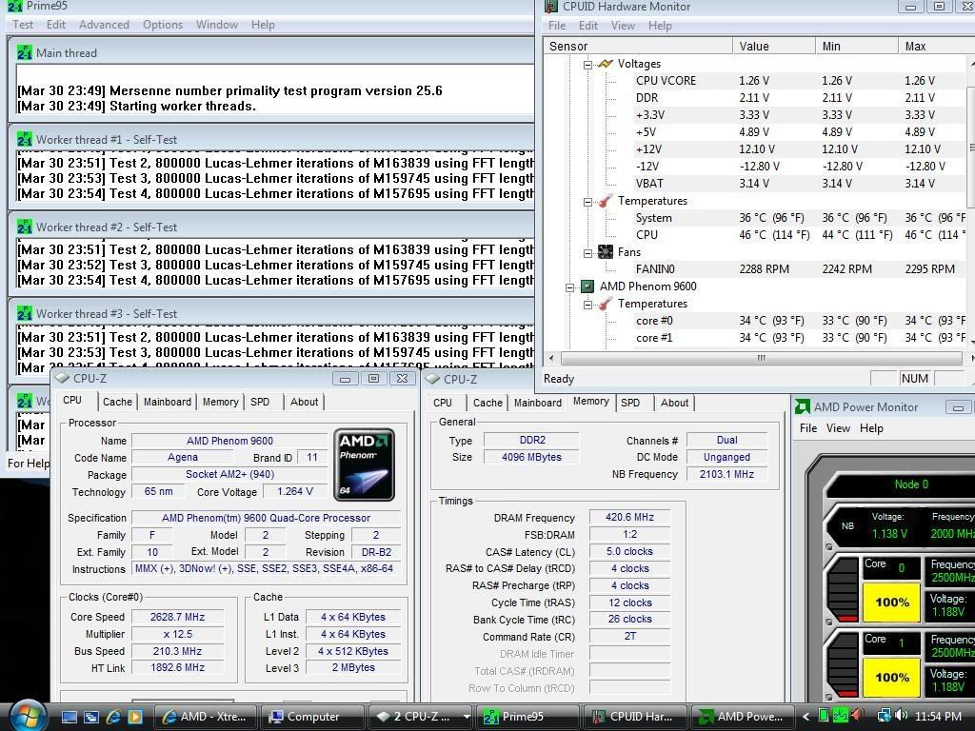975x731 pixels.
Task: Click the thermometer icon beside motherboard Temperatures
Action: tap(605, 201)
